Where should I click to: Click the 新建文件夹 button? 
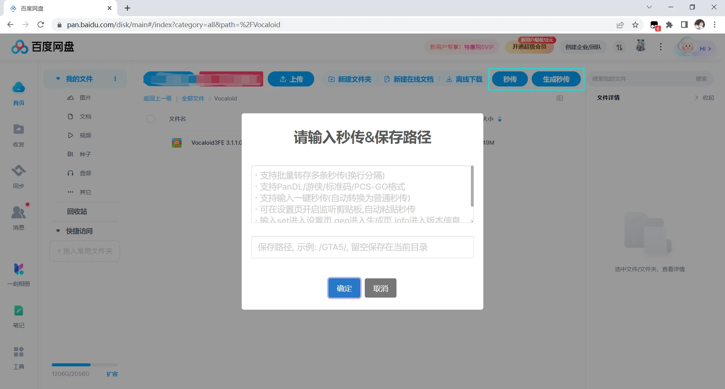click(350, 79)
